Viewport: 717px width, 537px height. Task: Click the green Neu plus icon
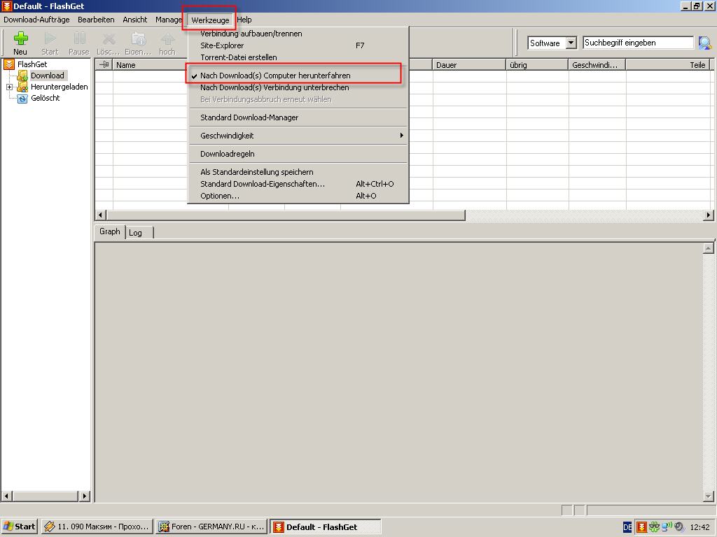20,38
